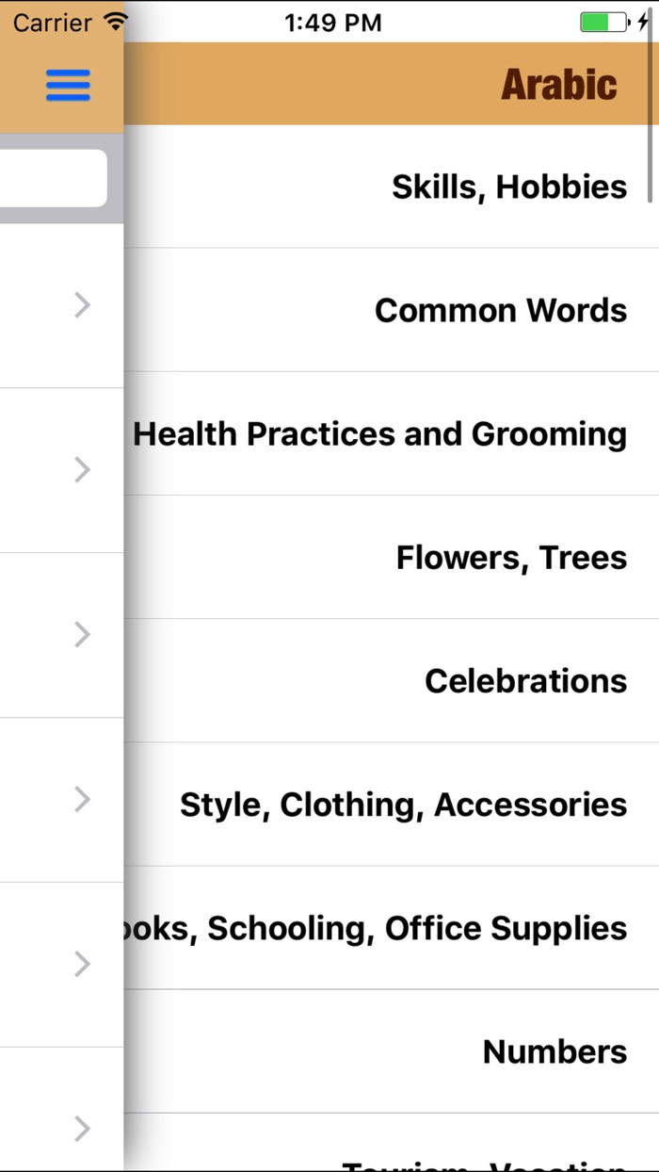Tap the Arabic header title
This screenshot has height=1172, width=659.
pos(559,85)
